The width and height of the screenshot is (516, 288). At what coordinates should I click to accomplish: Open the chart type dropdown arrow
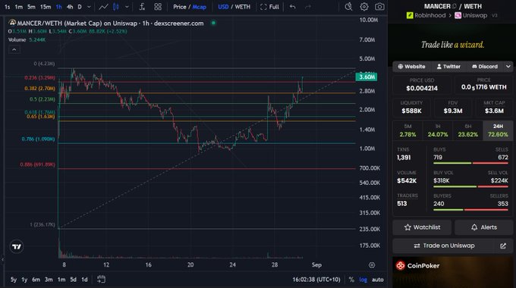pyautogui.click(x=127, y=7)
